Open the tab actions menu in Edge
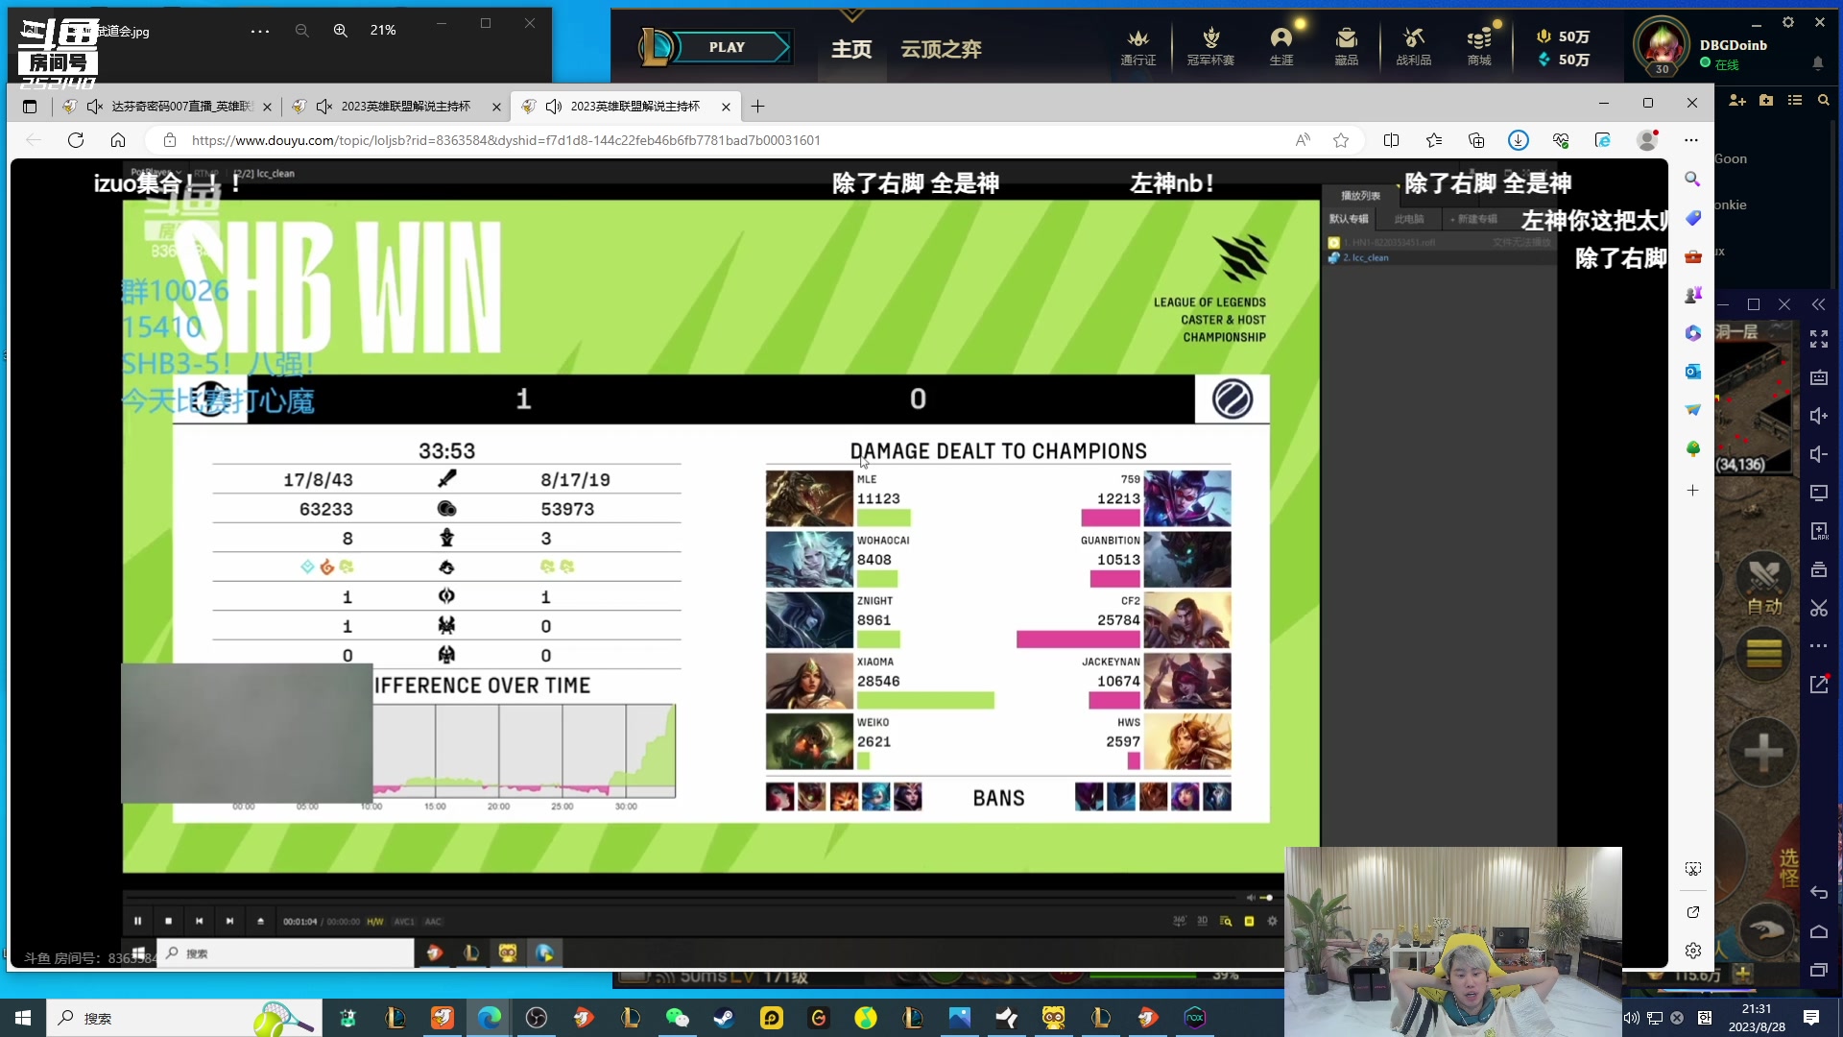Viewport: 1843px width, 1037px height. pos(30,107)
